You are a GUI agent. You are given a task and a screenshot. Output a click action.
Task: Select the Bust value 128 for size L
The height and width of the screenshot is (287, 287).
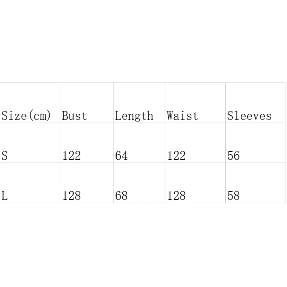point(71,196)
